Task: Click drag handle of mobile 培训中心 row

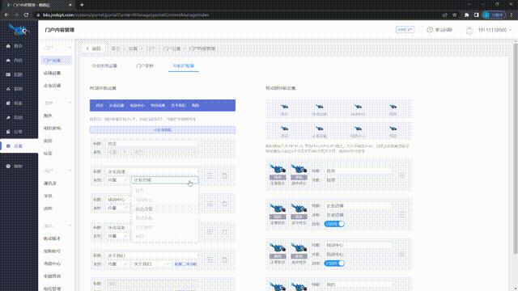Action: pyautogui.click(x=401, y=255)
